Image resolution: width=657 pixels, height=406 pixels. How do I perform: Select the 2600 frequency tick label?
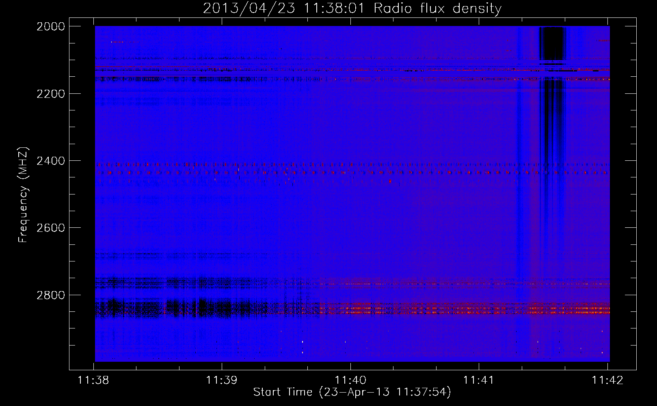pyautogui.click(x=51, y=228)
